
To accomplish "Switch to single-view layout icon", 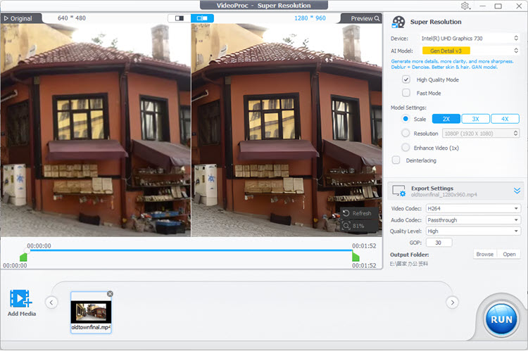I will click(x=179, y=18).
